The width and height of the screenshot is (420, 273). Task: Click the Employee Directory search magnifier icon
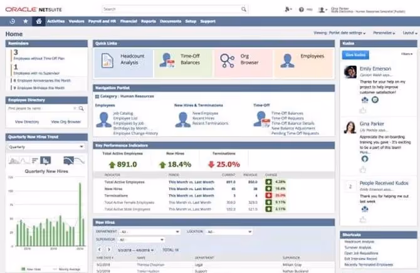(81, 108)
